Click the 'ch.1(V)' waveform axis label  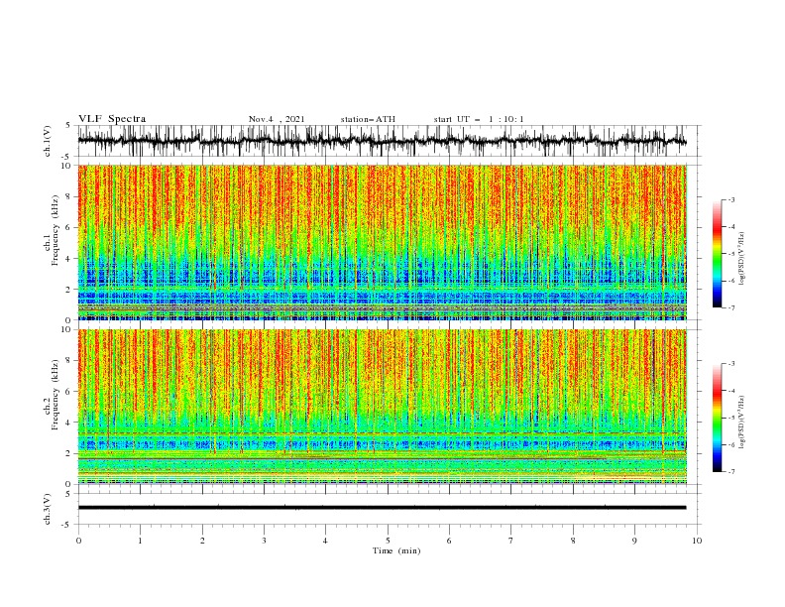pyautogui.click(x=48, y=141)
